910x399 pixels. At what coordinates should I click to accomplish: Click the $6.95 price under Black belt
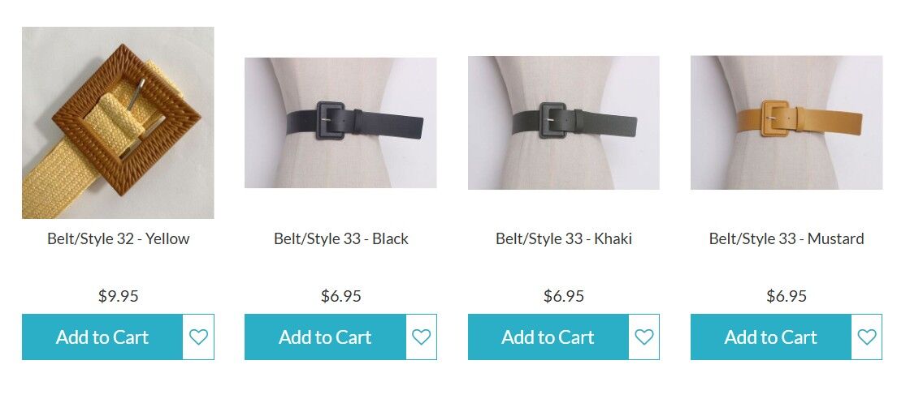[x=341, y=296]
